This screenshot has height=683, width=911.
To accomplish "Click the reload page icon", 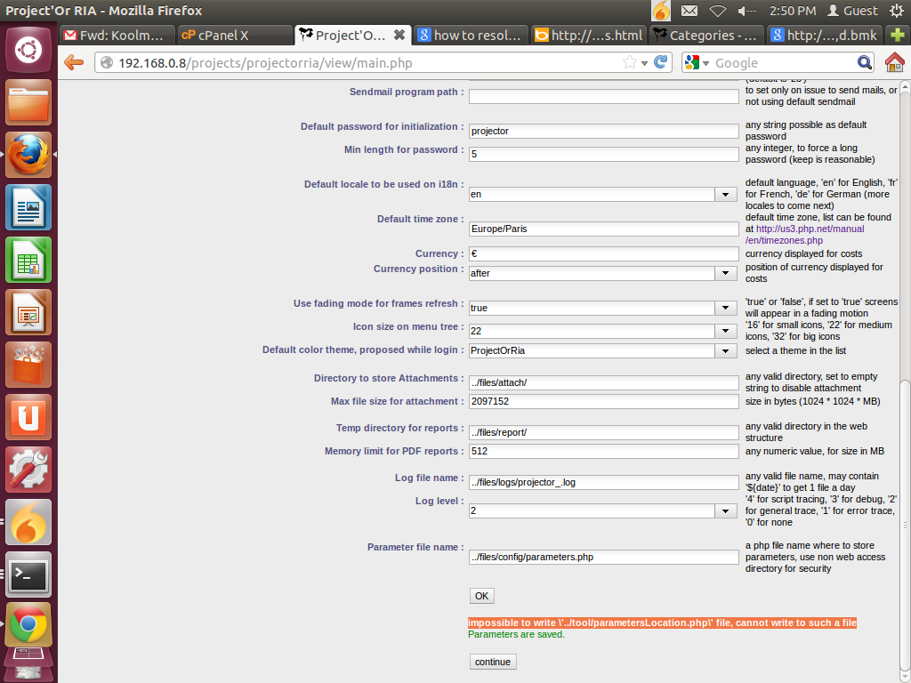I will [x=660, y=62].
